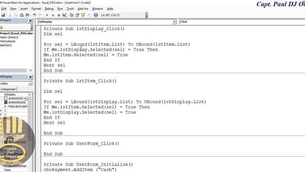305x172 pixels.
Task: Open the Window menu
Action: (97, 9)
